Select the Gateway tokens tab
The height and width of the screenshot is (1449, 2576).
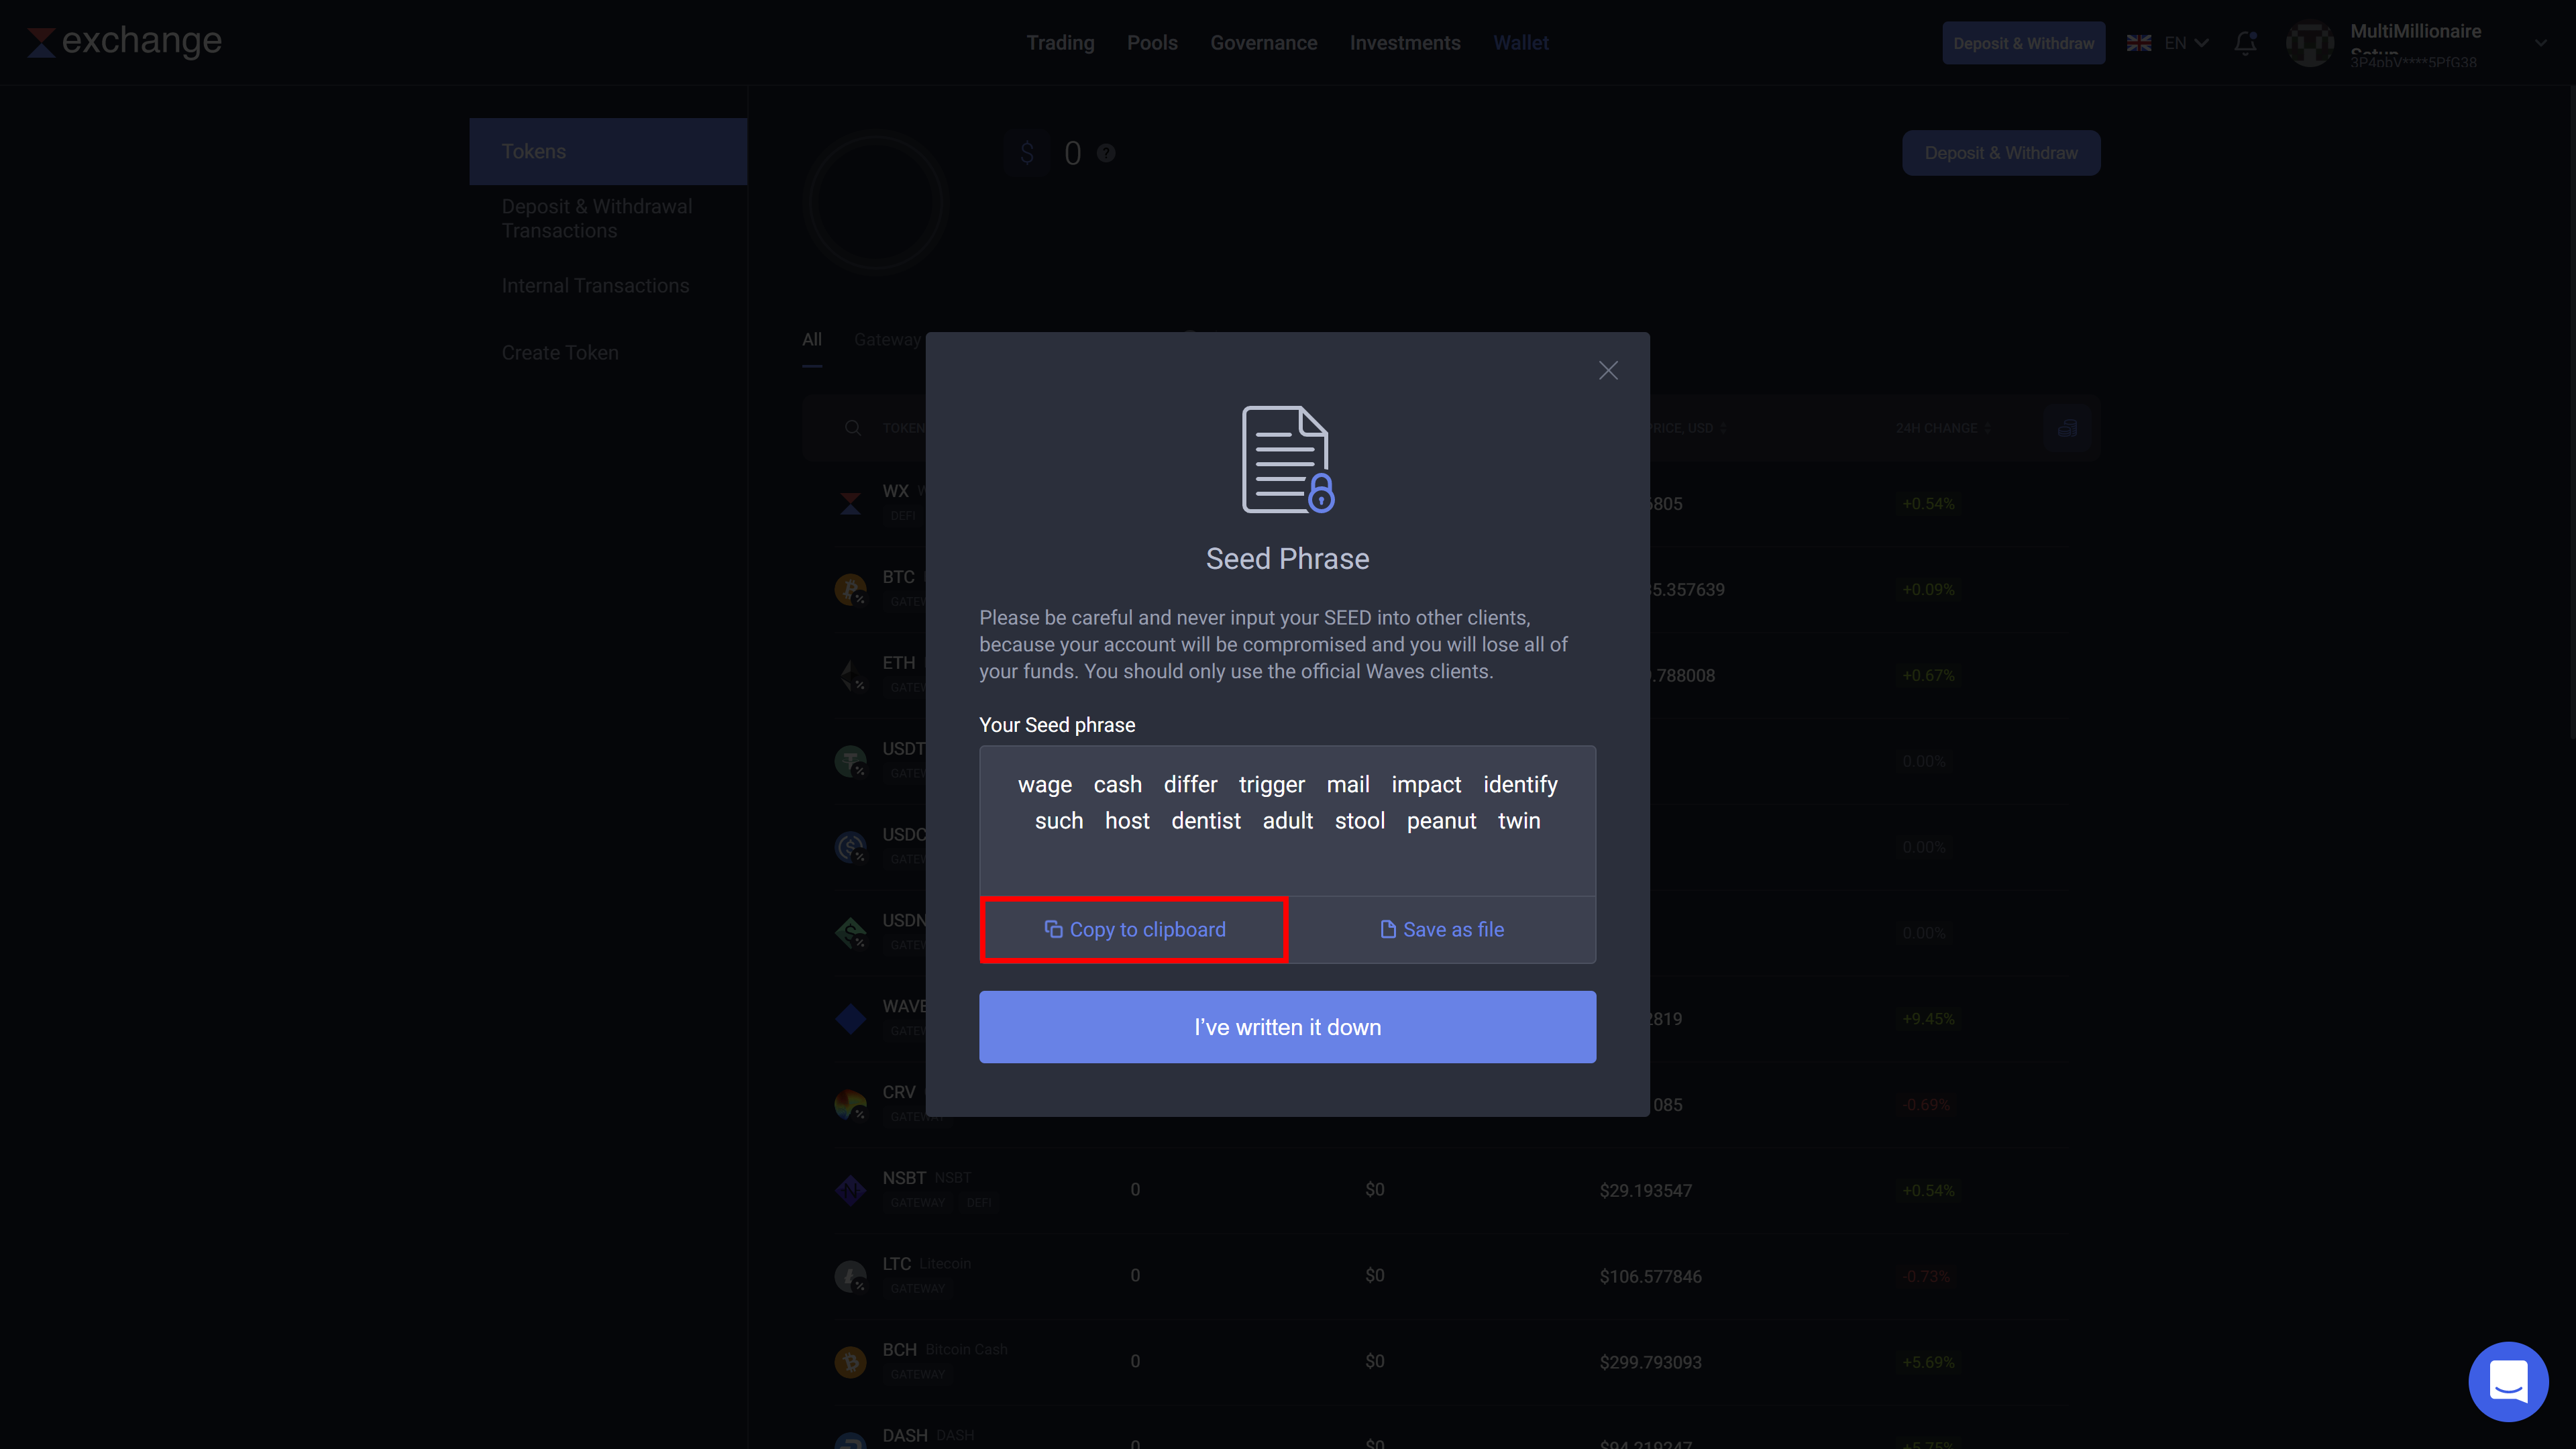pyautogui.click(x=887, y=340)
